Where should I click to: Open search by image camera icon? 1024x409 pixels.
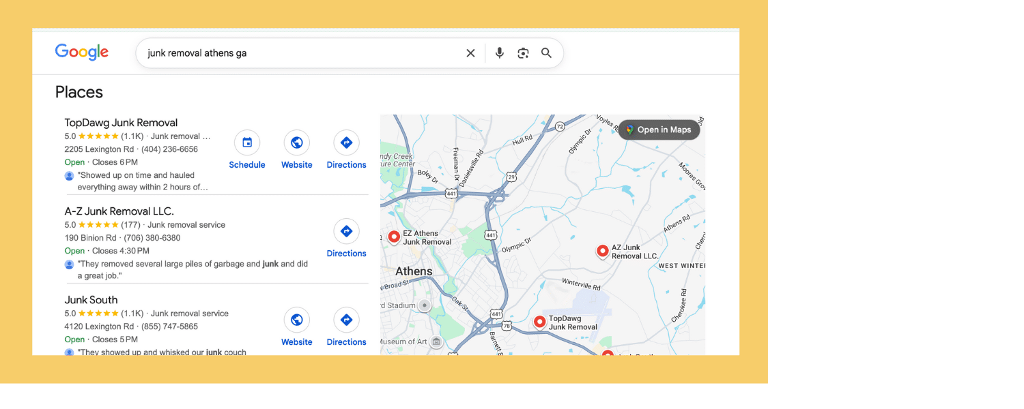point(523,53)
